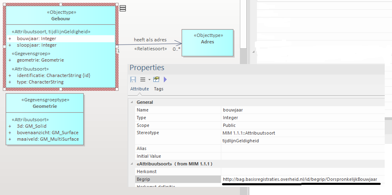
Task: Click the properties dialog icon in toolbar
Action: pyautogui.click(x=156, y=79)
